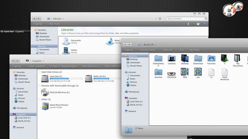Click Local Disk (C:) usage bar
The height and width of the screenshot is (139, 248).
coord(66,78)
